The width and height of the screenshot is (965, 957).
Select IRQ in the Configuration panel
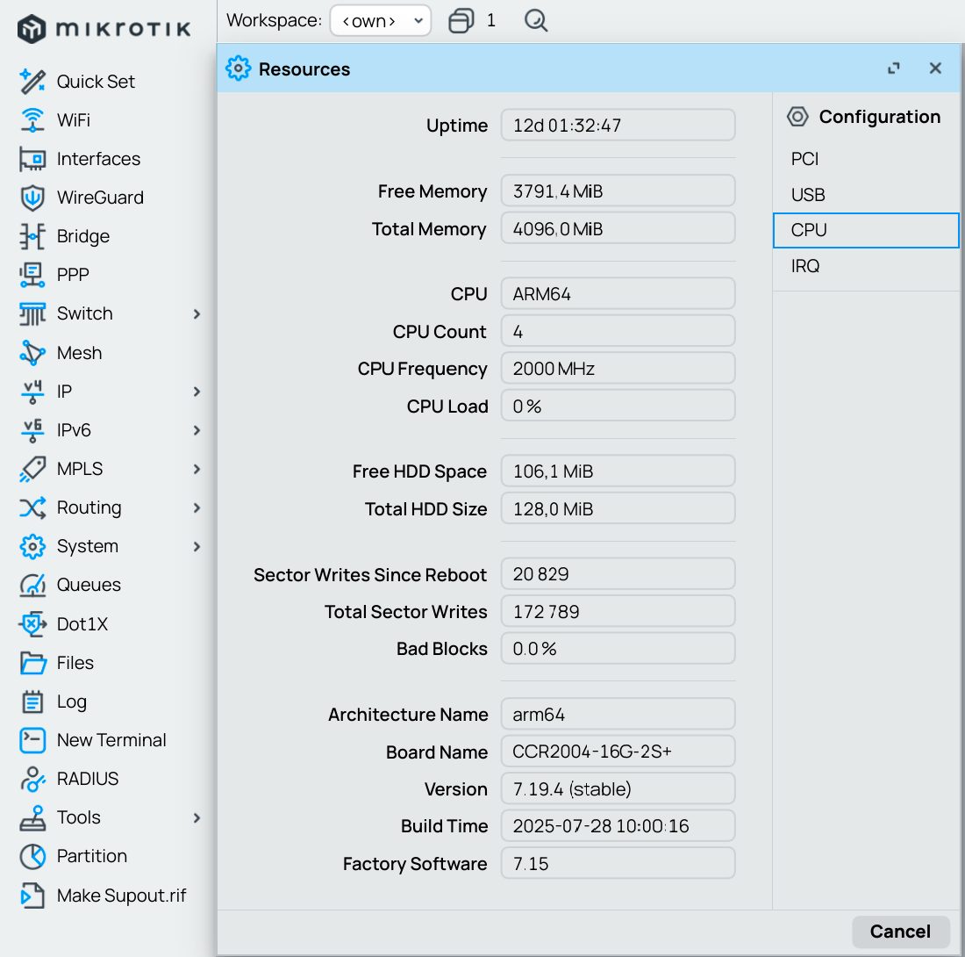[804, 266]
